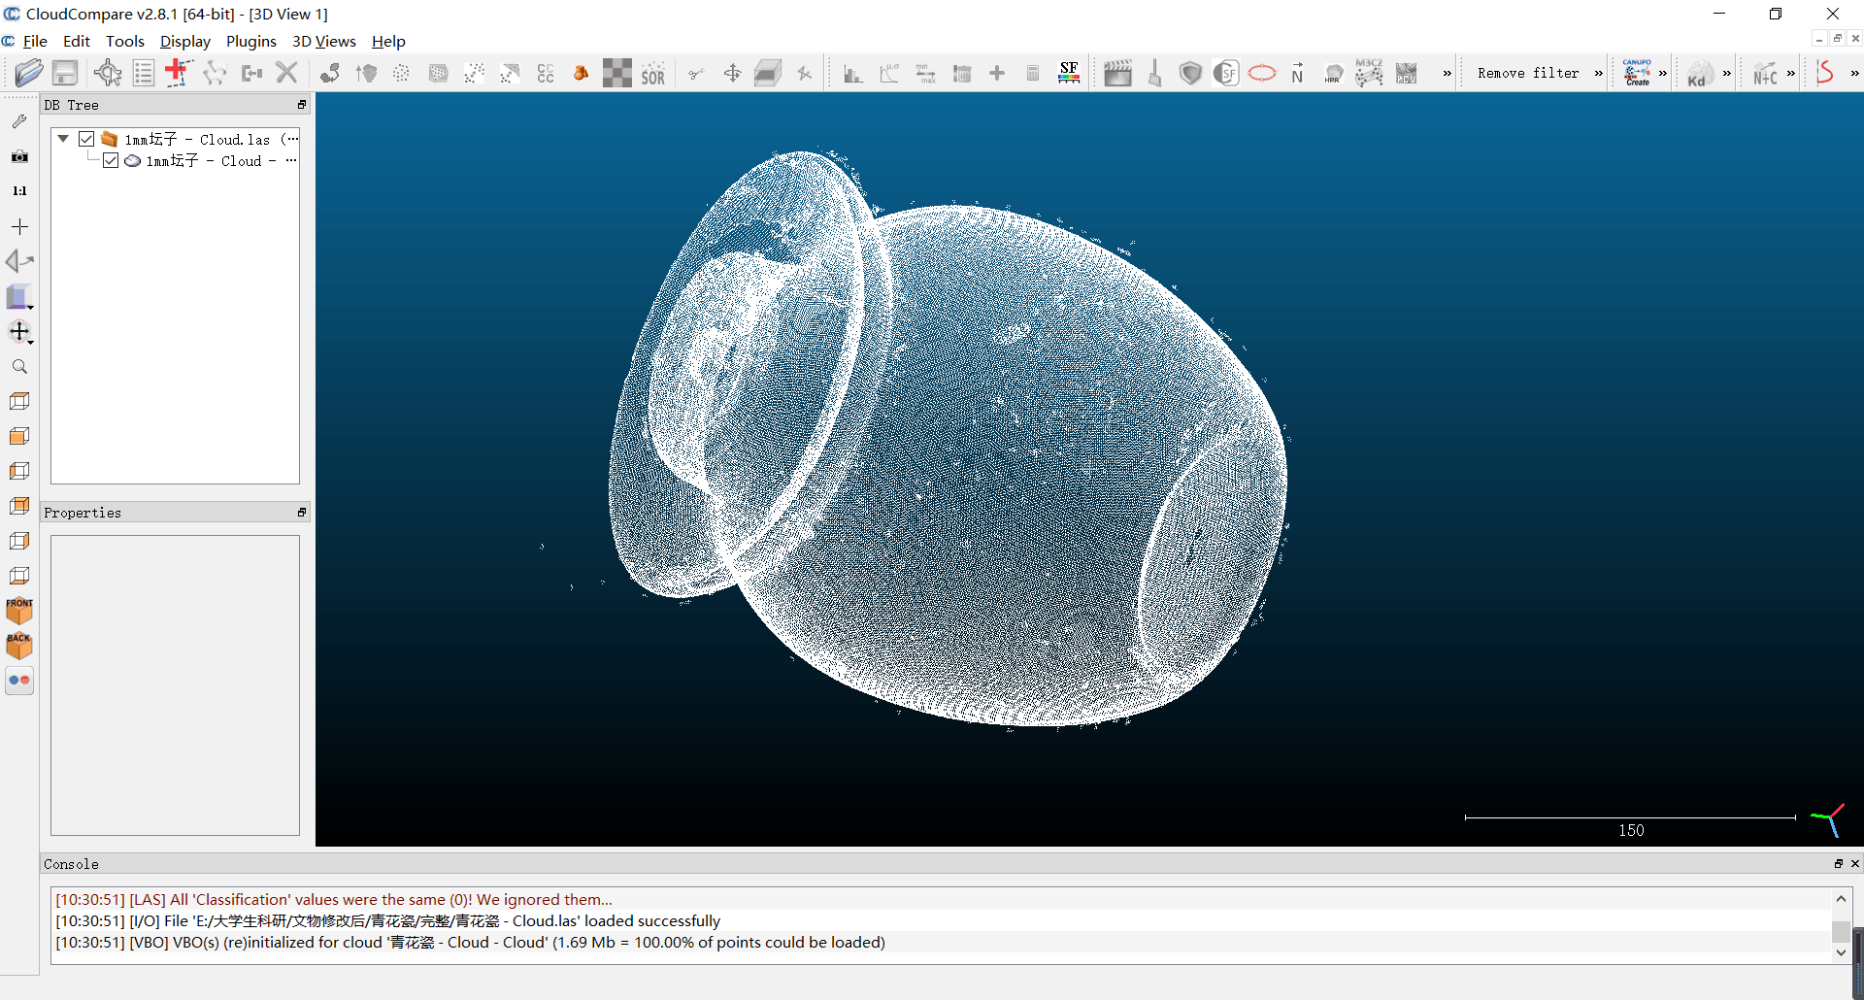Activate the point picking crosshair tool
The height and width of the screenshot is (1000, 1864).
pos(107,73)
